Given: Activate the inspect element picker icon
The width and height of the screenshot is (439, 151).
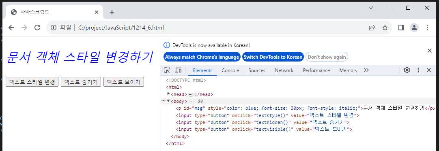Looking at the screenshot, I should 167,70.
